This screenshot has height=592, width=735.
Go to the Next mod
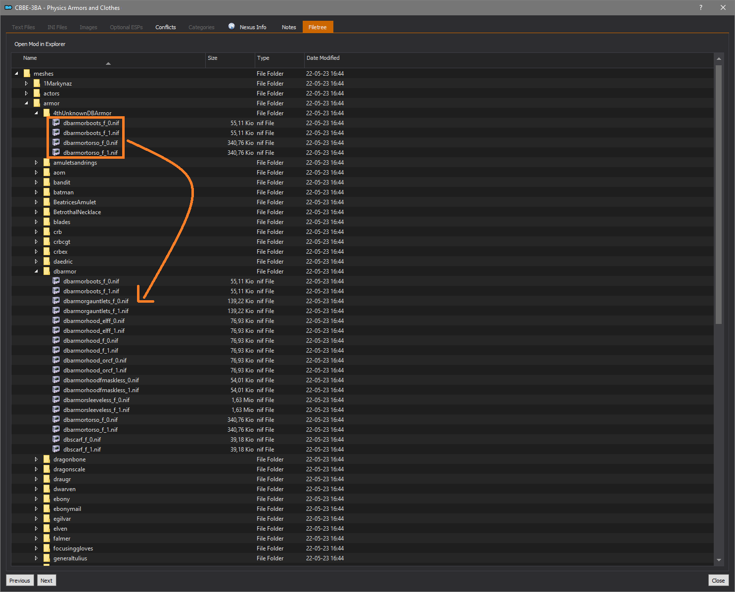pyautogui.click(x=46, y=580)
